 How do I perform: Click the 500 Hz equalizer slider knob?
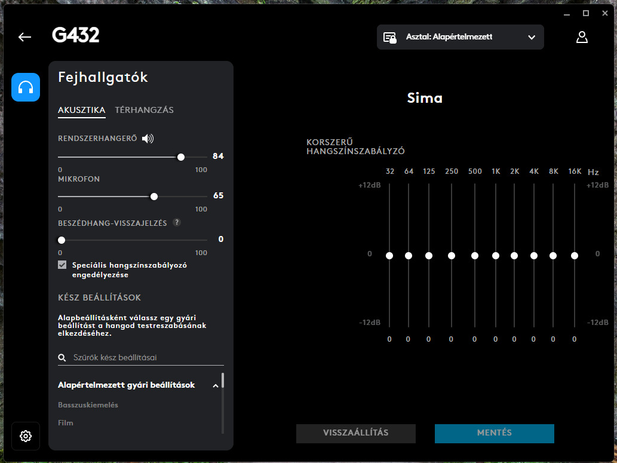[475, 256]
